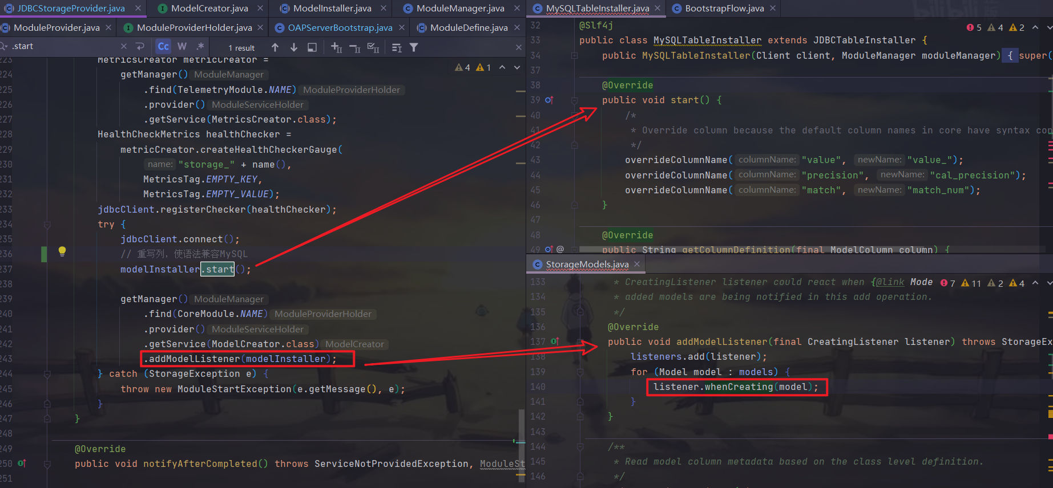
Task: Collapse addModelListener fold marker at line 137
Action: [x=580, y=341]
